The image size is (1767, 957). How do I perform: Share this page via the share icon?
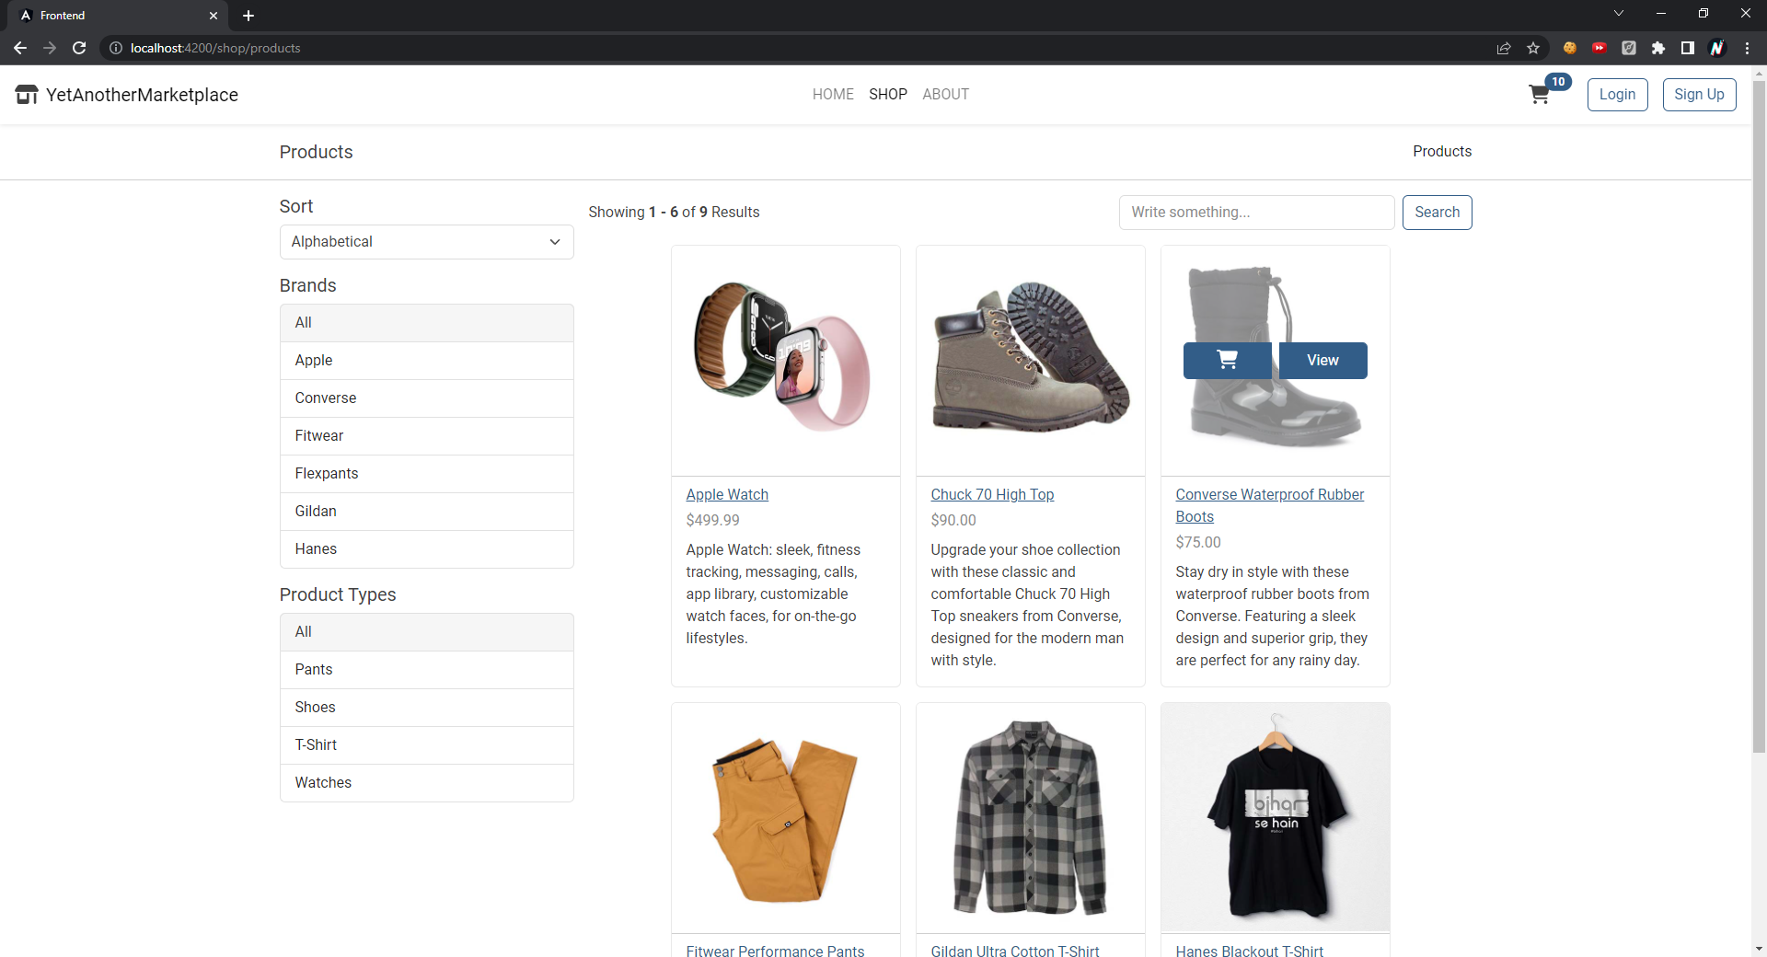point(1504,48)
